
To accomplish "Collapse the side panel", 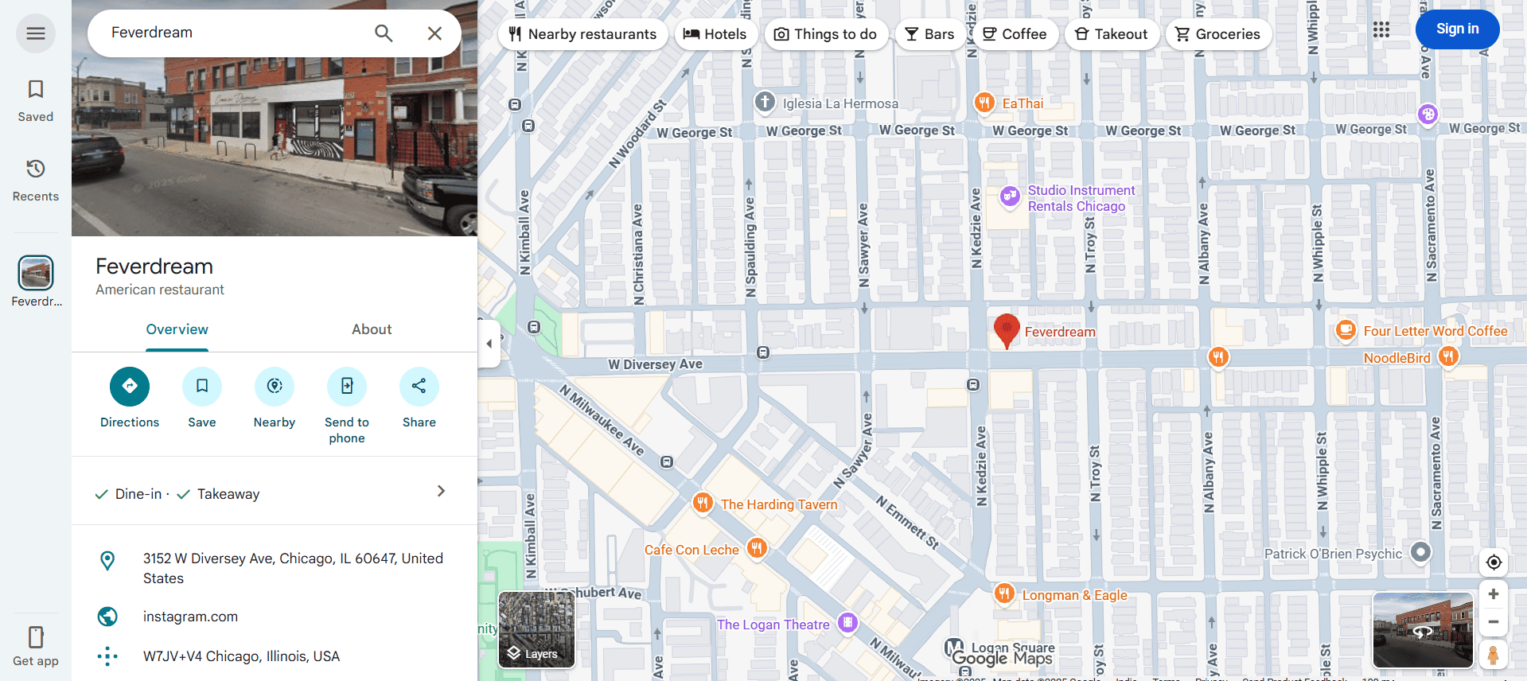I will [489, 344].
